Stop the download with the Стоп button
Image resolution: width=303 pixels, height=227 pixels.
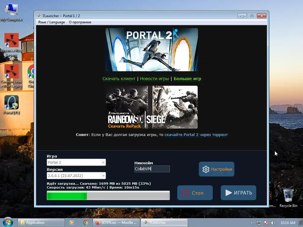[195, 193]
